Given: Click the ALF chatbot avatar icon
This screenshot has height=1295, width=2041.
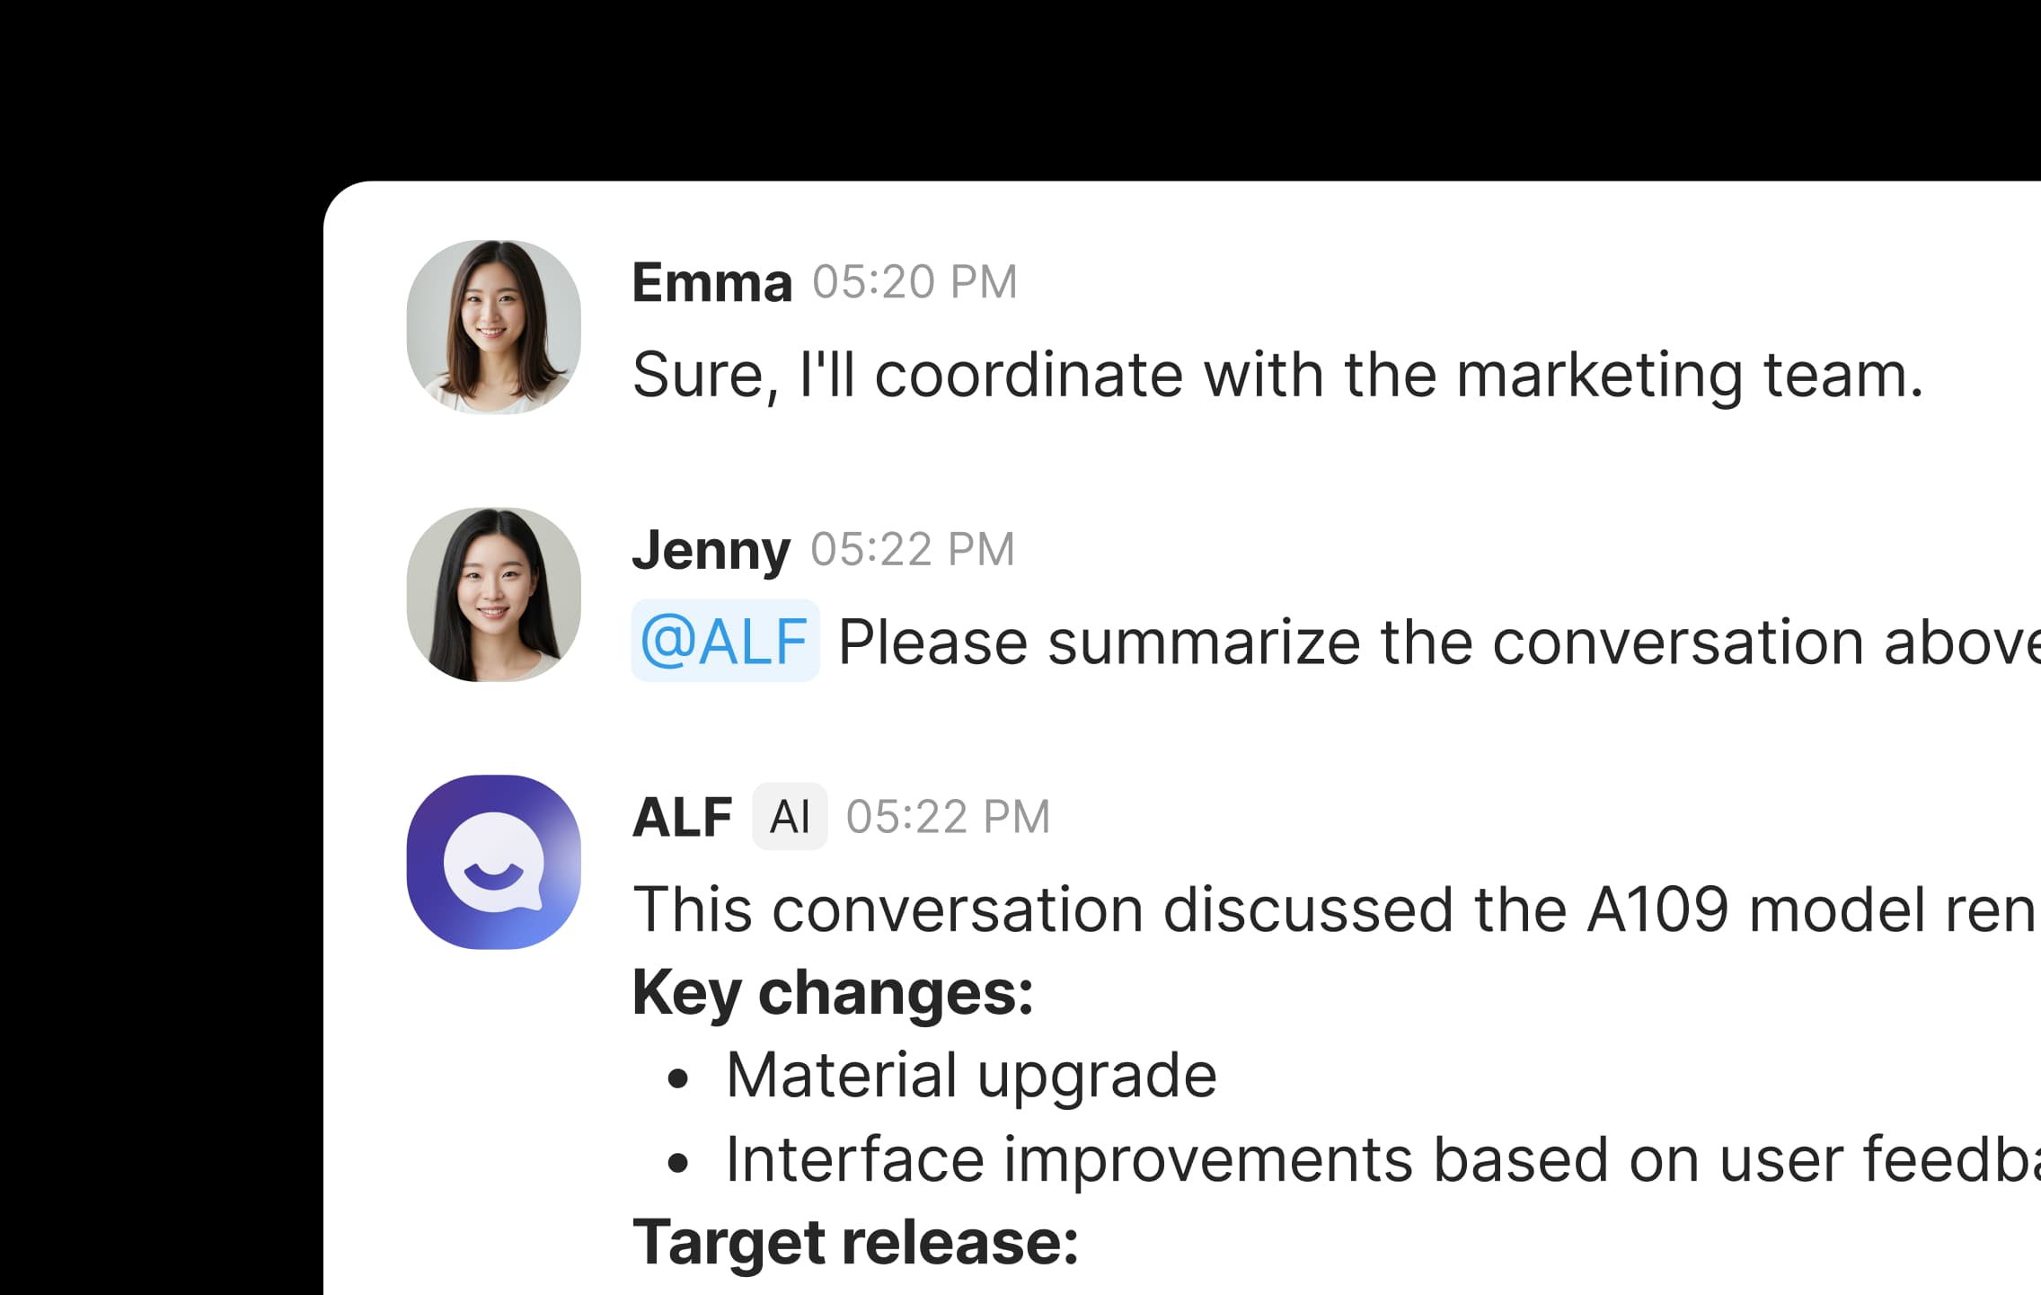Looking at the screenshot, I should pyautogui.click(x=493, y=862).
